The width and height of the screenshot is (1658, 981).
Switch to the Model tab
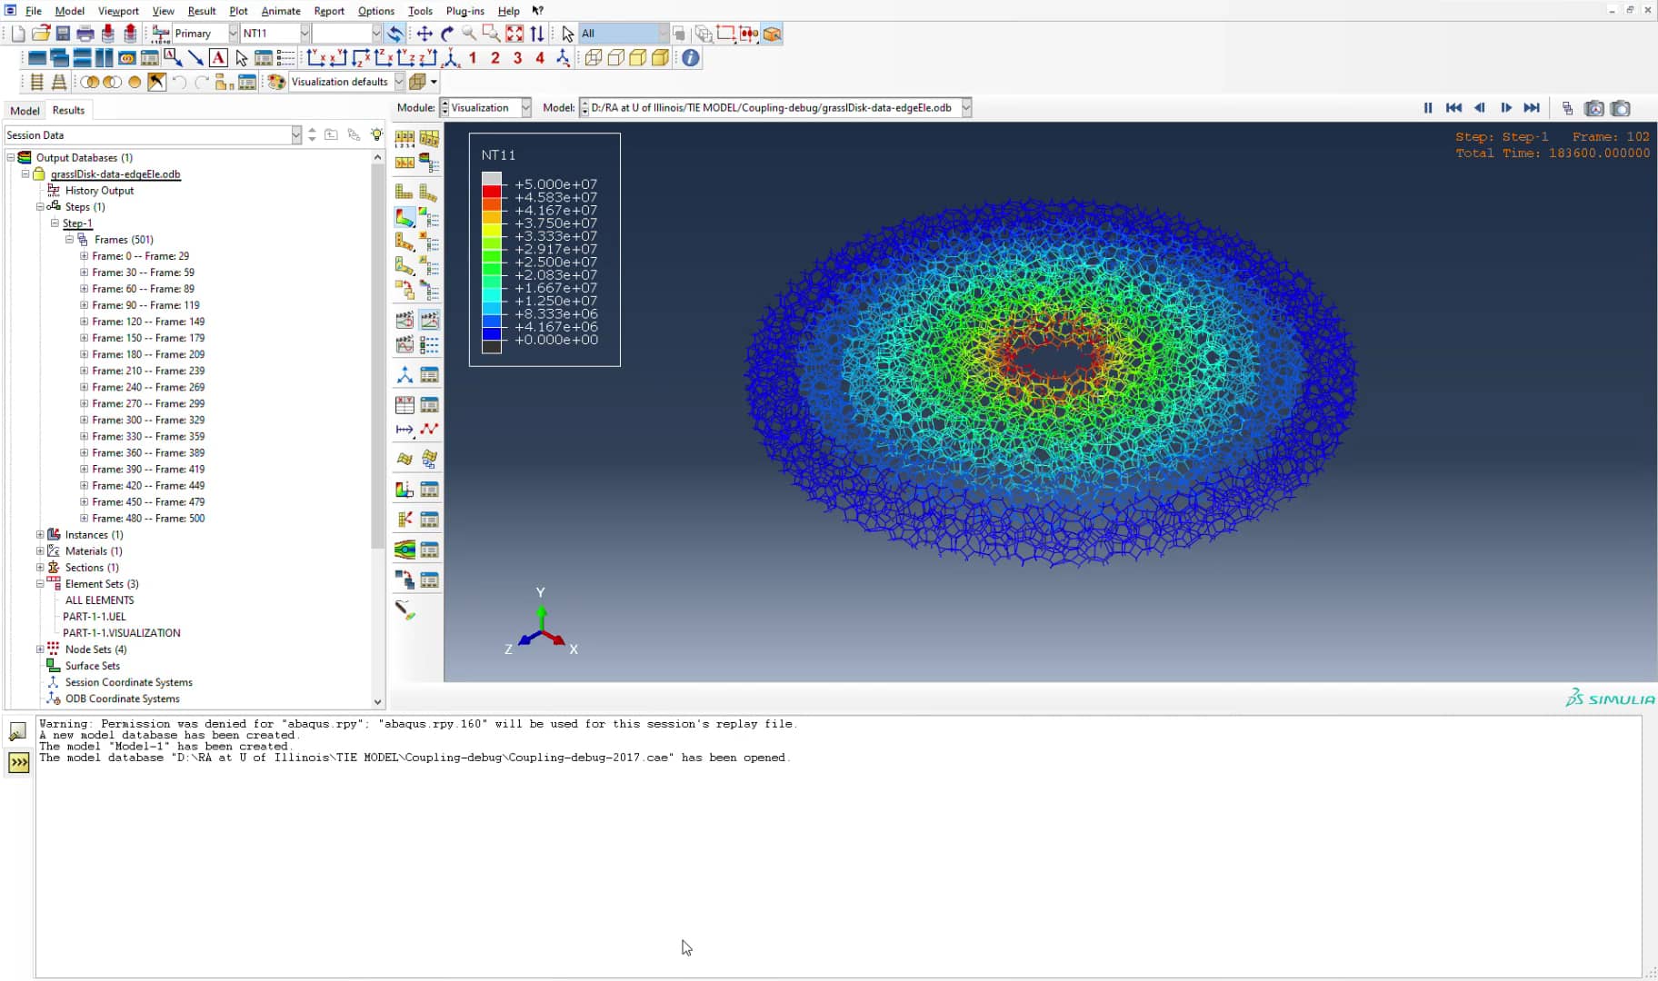pos(25,110)
